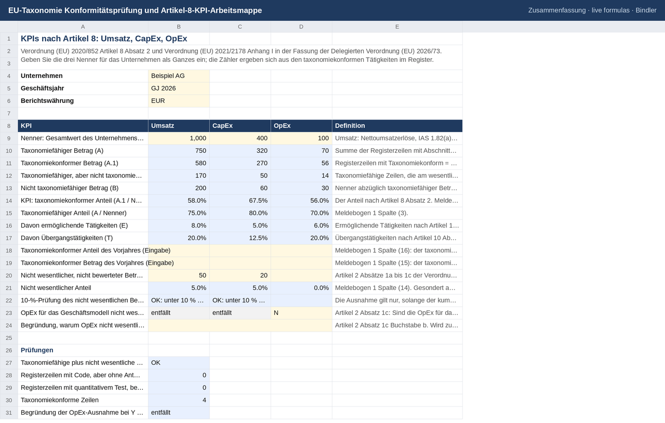665x423 pixels.
Task: Select the 70.0% eligible OpEx share
Action: tap(301, 213)
